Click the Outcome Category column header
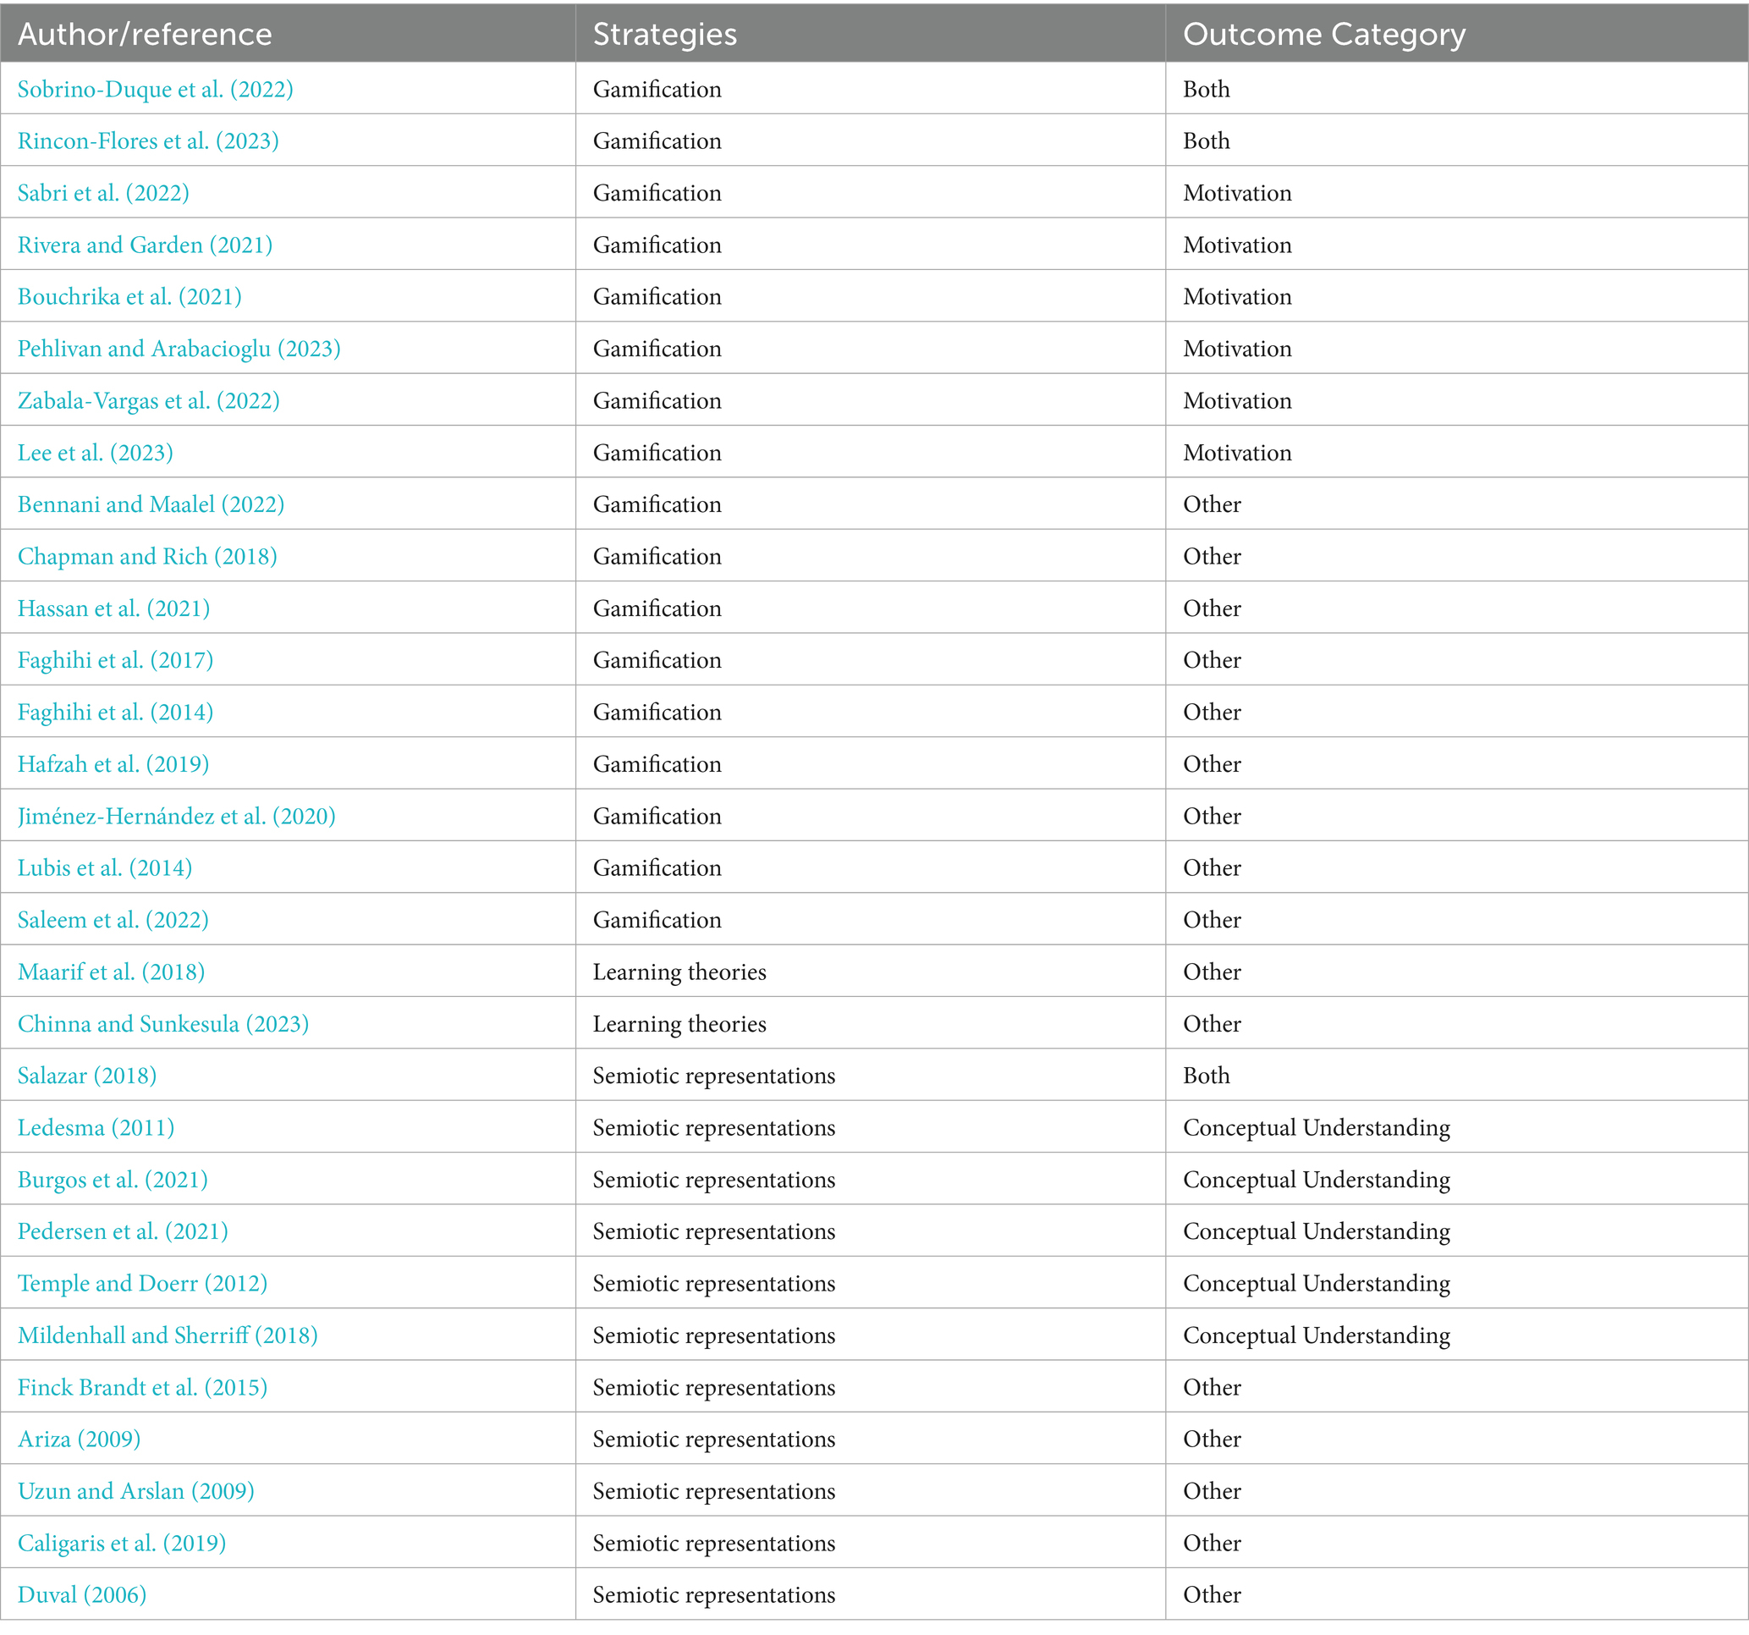This screenshot has width=1749, height=1635. tap(1323, 34)
